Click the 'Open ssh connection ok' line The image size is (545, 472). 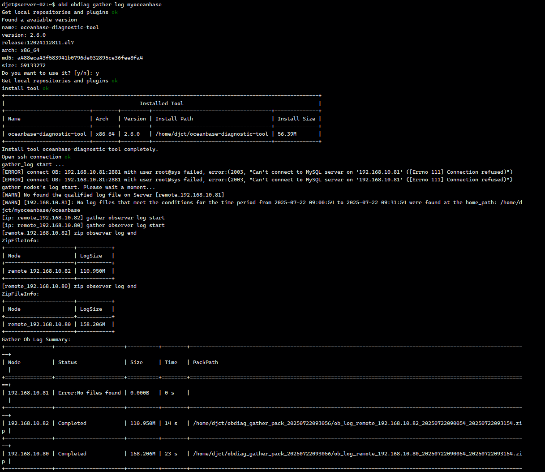pyautogui.click(x=36, y=157)
